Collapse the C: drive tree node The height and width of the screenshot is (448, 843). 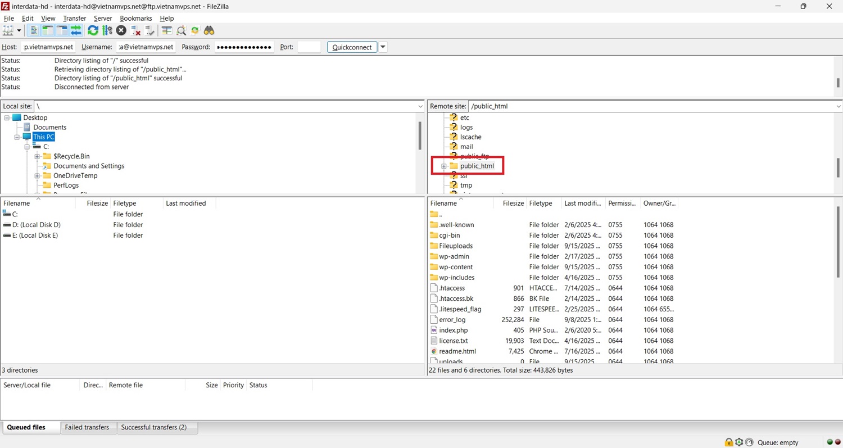27,147
